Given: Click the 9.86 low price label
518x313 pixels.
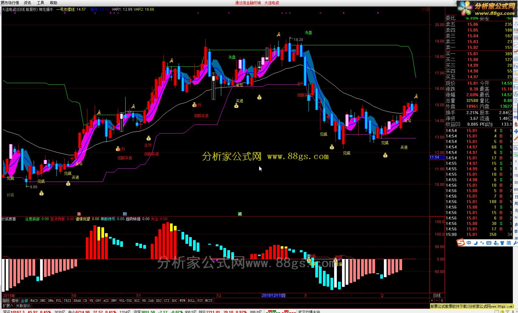Looking at the screenshot, I should [x=34, y=187].
